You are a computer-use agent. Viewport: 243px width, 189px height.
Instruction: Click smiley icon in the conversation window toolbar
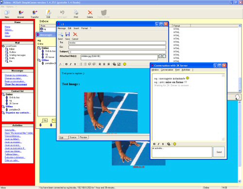point(174,144)
